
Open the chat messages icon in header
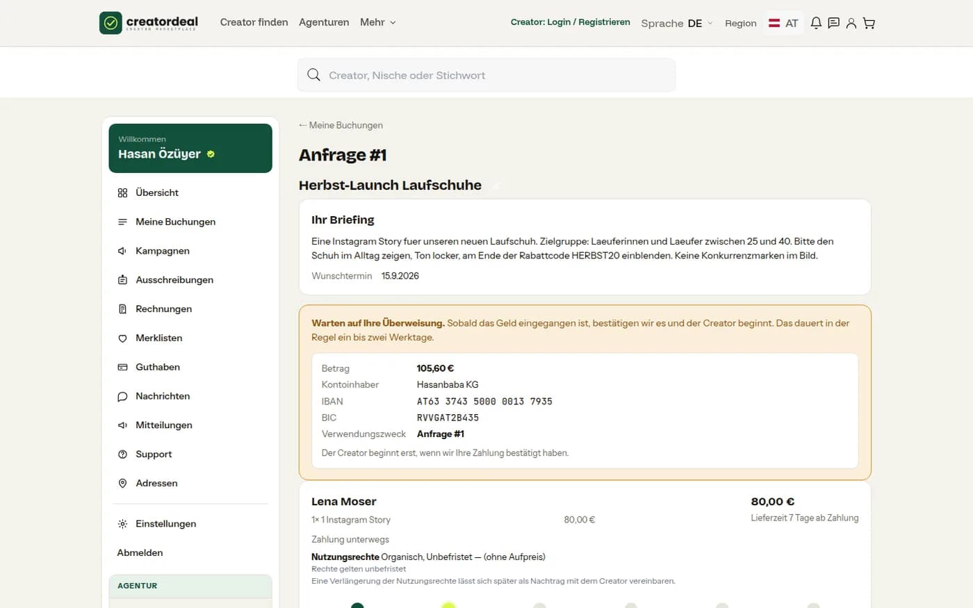pyautogui.click(x=833, y=23)
